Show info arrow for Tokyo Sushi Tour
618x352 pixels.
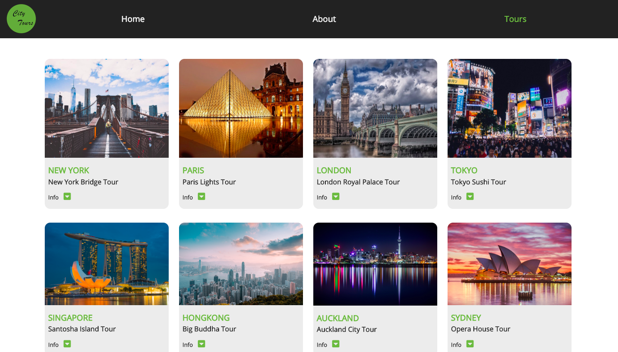tap(470, 196)
